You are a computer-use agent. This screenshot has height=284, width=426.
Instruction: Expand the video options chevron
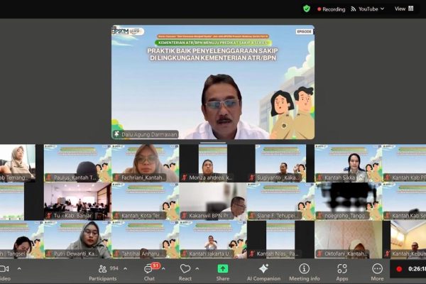coord(19,269)
